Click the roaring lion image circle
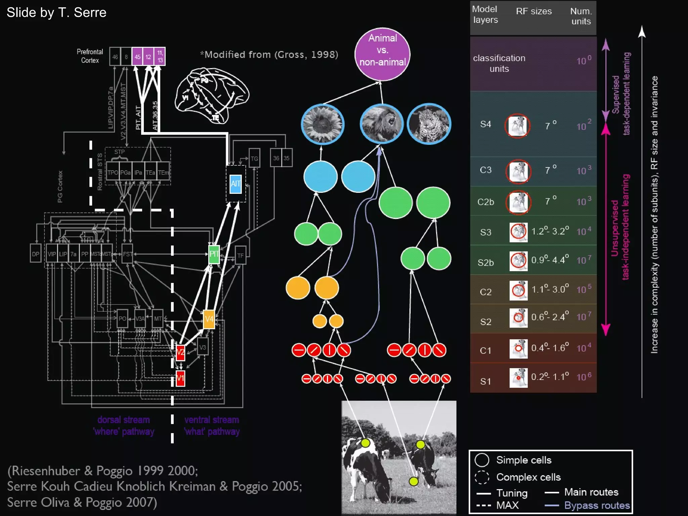The image size is (688, 516). tap(381, 124)
